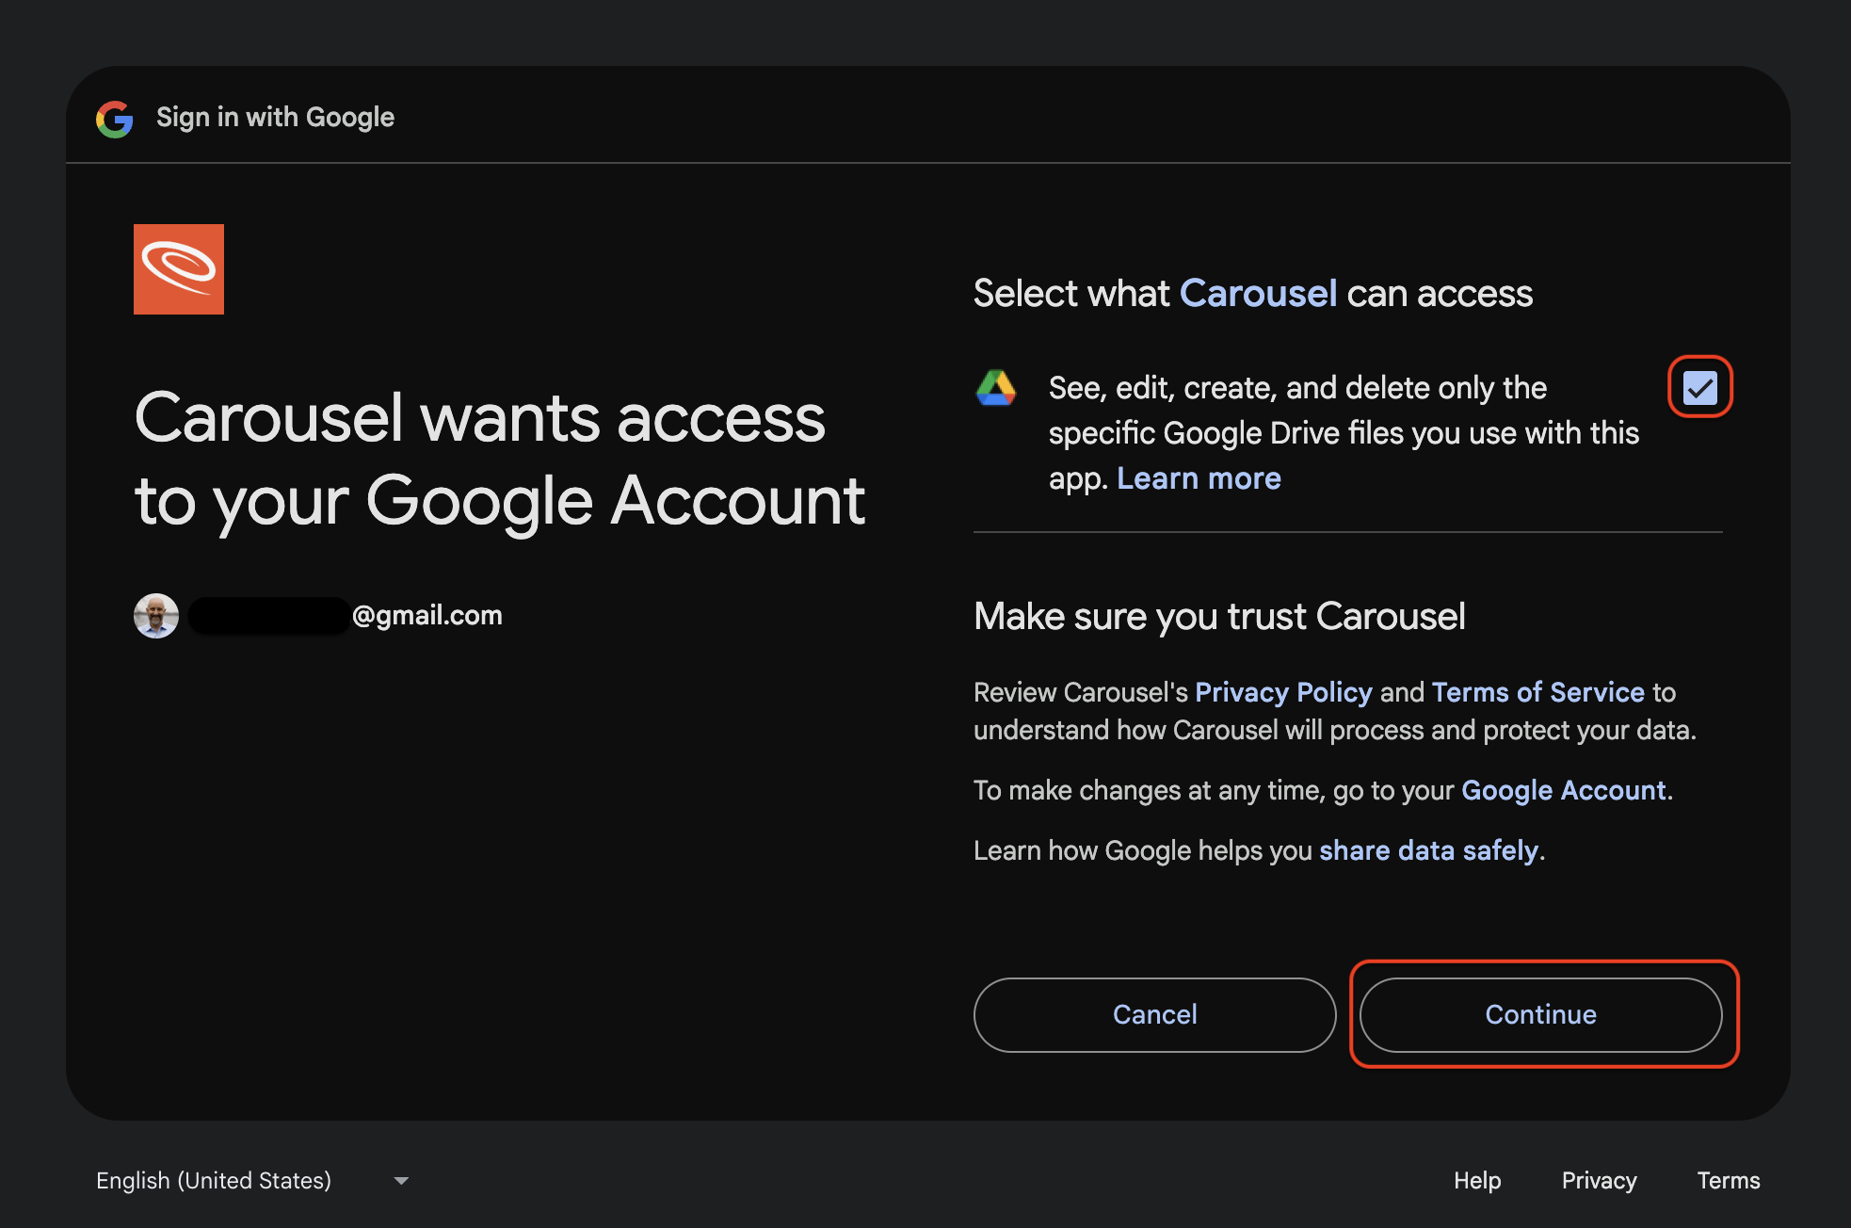This screenshot has width=1851, height=1228.
Task: Click the Google Drive icon
Action: point(996,388)
